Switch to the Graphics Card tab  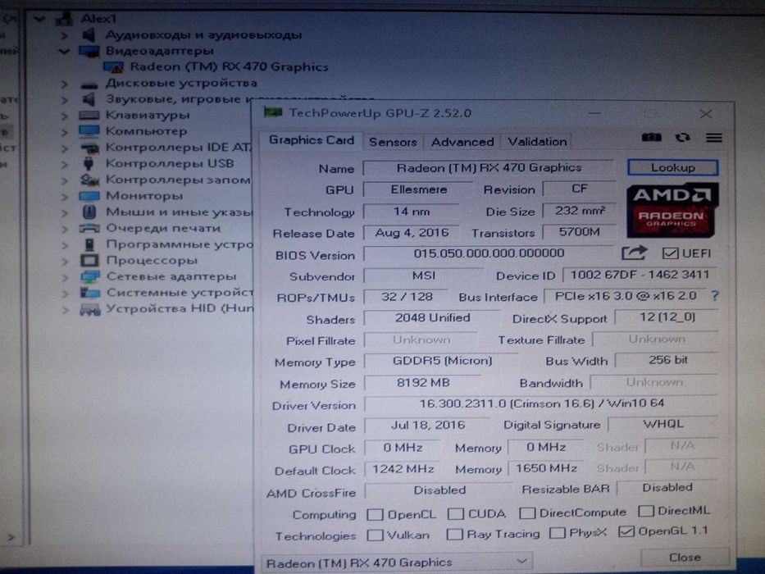click(x=312, y=140)
